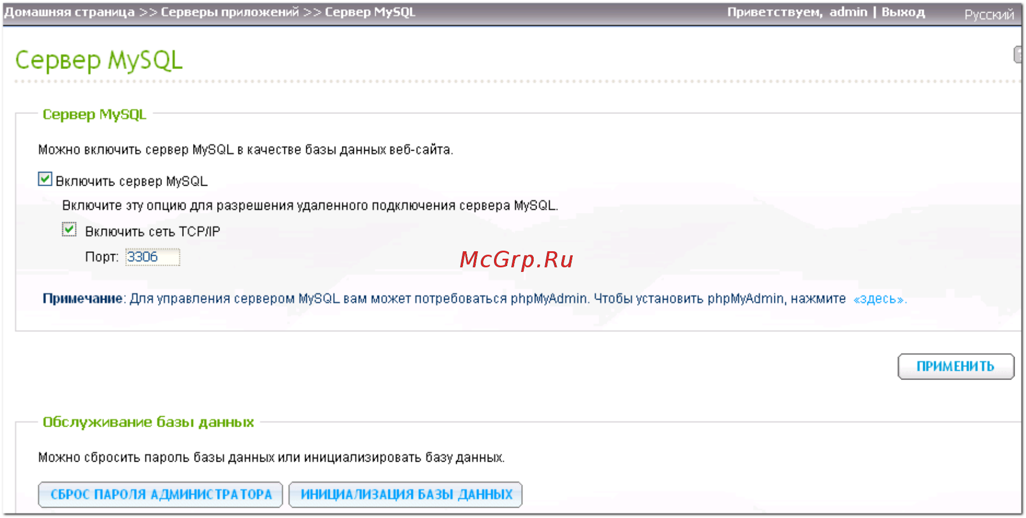Click 'Можно включить сервер MySQL' description text
The height and width of the screenshot is (518, 1026).
pos(246,149)
